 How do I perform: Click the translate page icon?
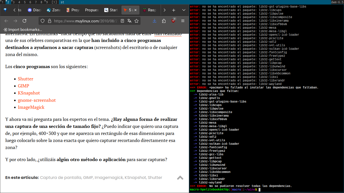129,21
